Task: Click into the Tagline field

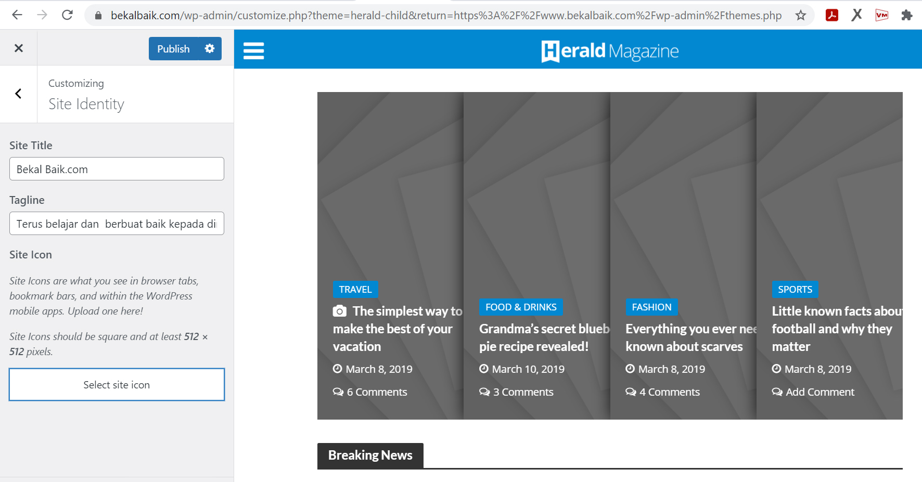Action: [117, 224]
